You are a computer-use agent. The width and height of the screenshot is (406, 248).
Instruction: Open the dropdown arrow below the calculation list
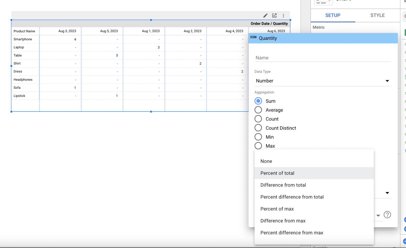pyautogui.click(x=387, y=193)
